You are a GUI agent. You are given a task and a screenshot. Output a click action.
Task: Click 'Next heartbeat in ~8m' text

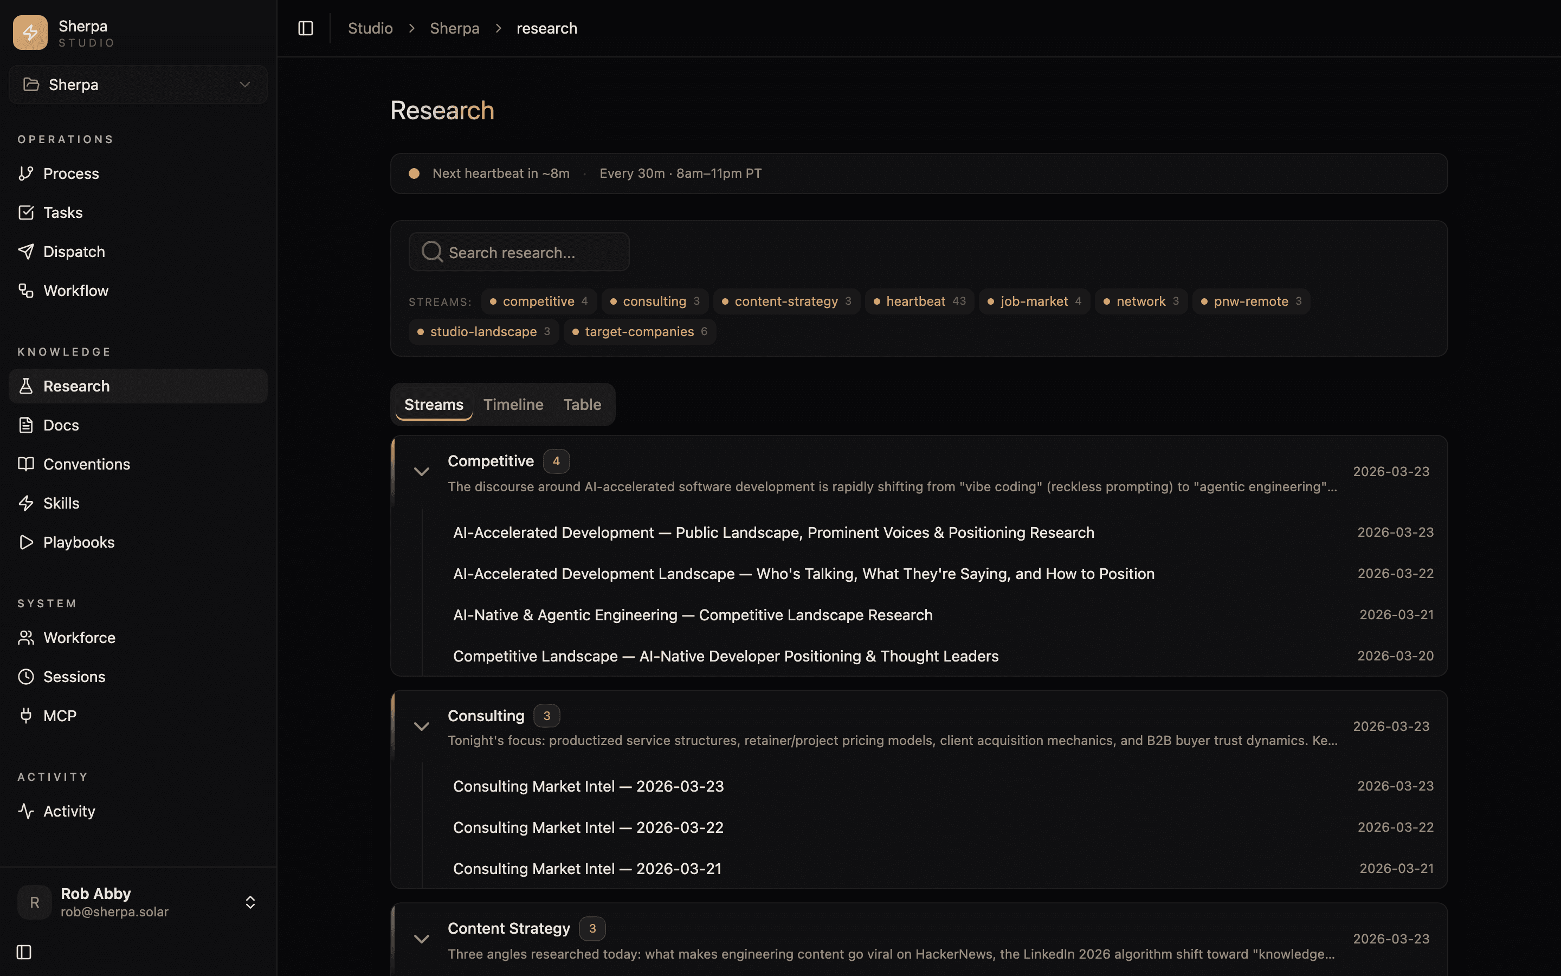tap(501, 173)
